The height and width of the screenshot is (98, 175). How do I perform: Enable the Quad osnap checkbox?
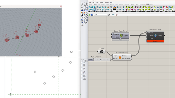(x=82, y=74)
